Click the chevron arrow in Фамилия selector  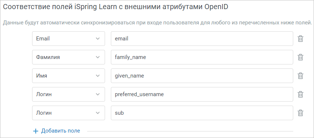pyautogui.click(x=98, y=57)
